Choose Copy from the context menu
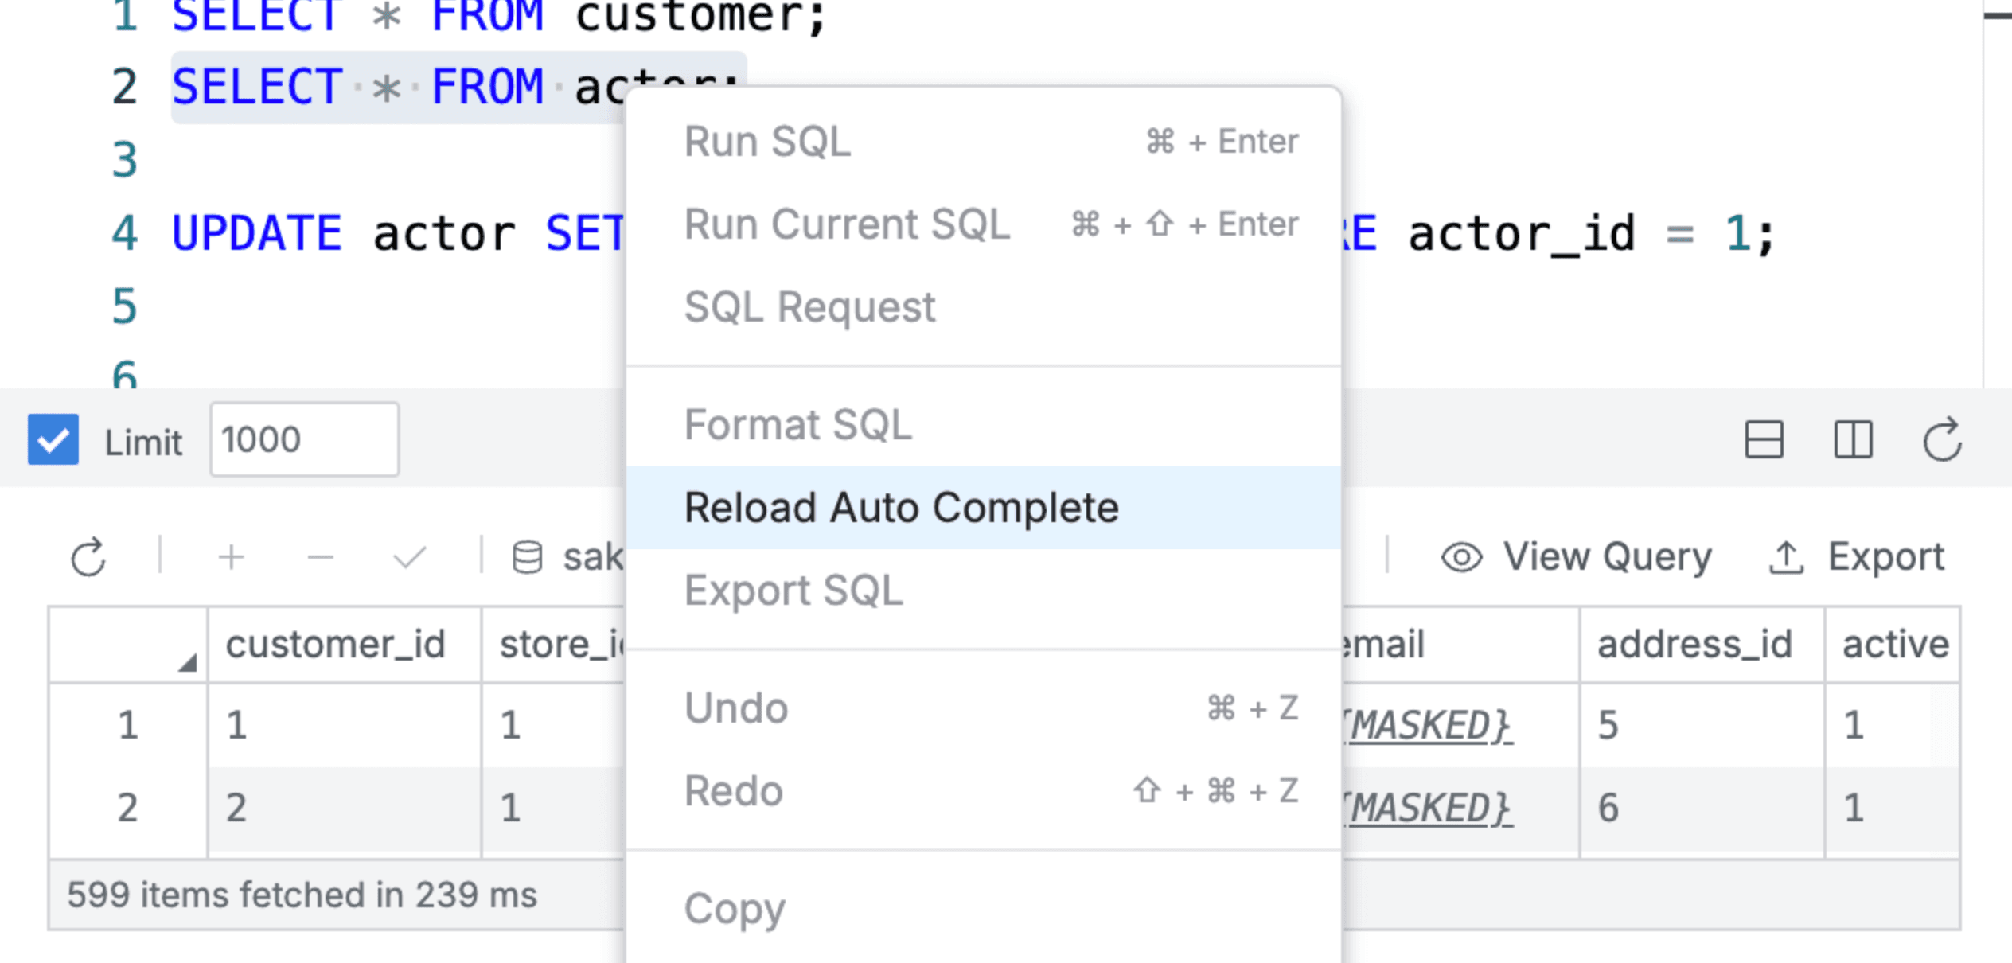Screen dimensions: 2012x963 [735, 907]
